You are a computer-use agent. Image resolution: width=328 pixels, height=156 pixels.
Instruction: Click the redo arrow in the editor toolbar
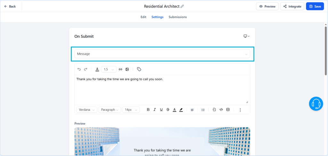click(86, 69)
